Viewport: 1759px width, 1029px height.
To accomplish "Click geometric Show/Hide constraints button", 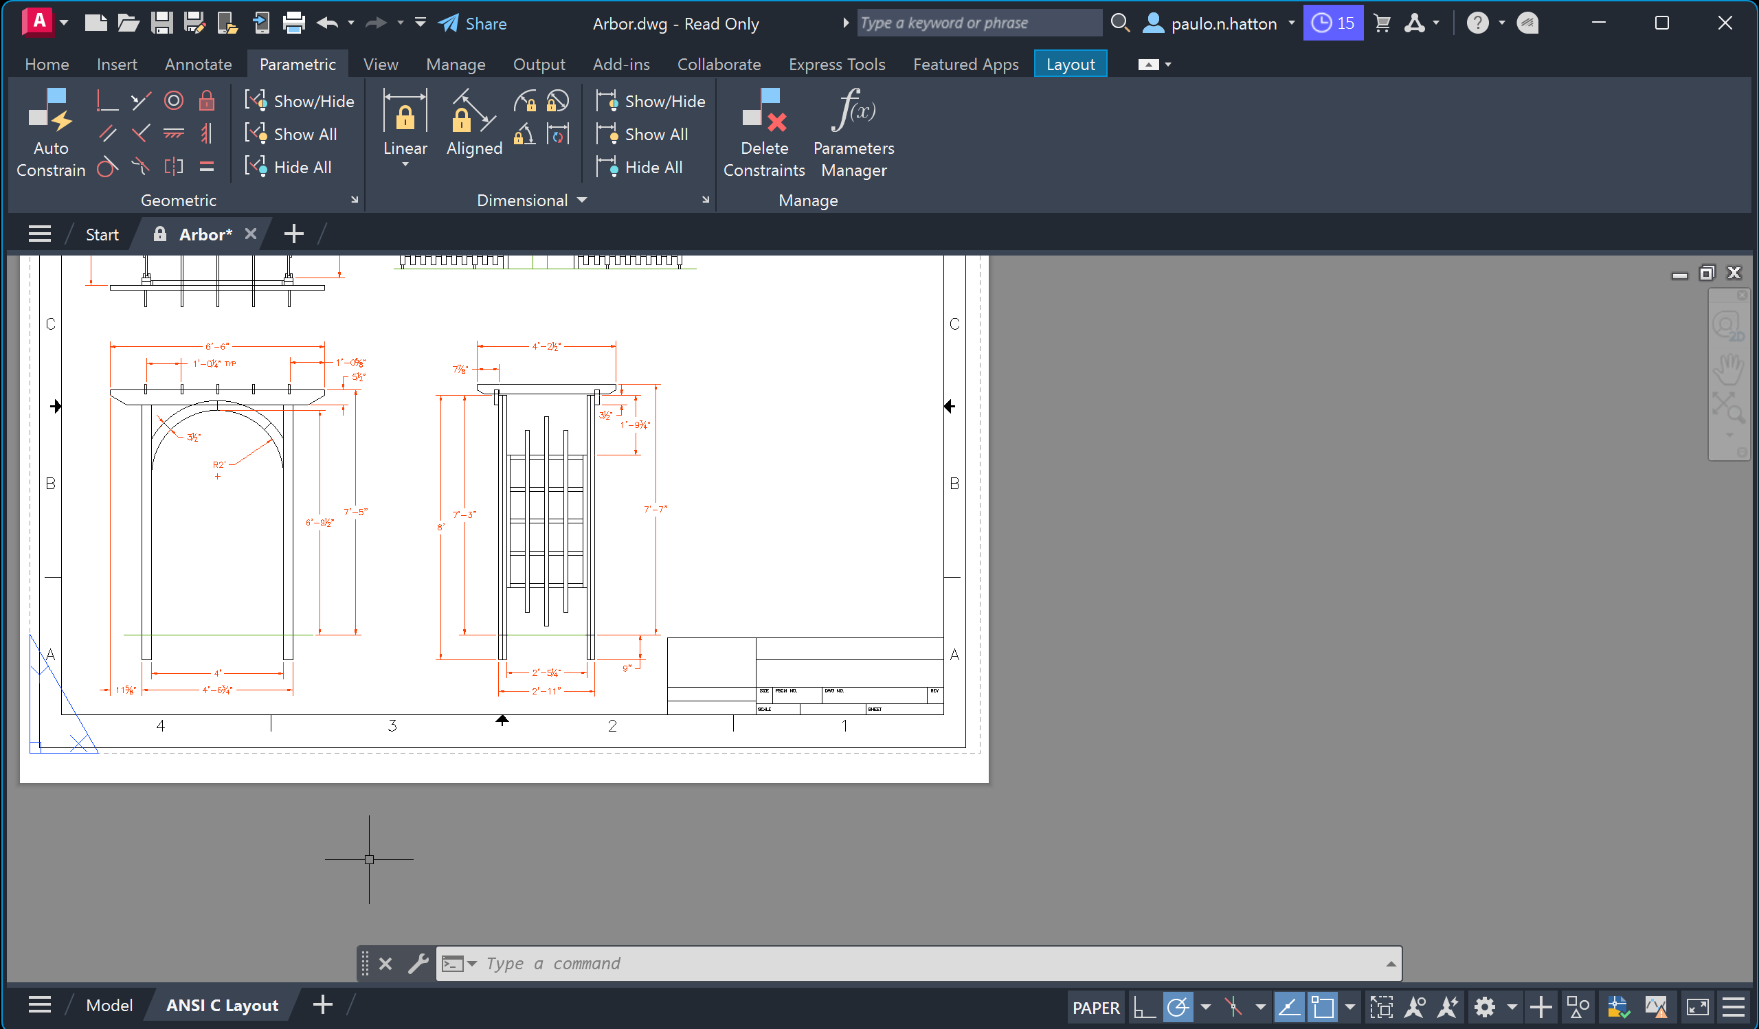I will pyautogui.click(x=300, y=101).
